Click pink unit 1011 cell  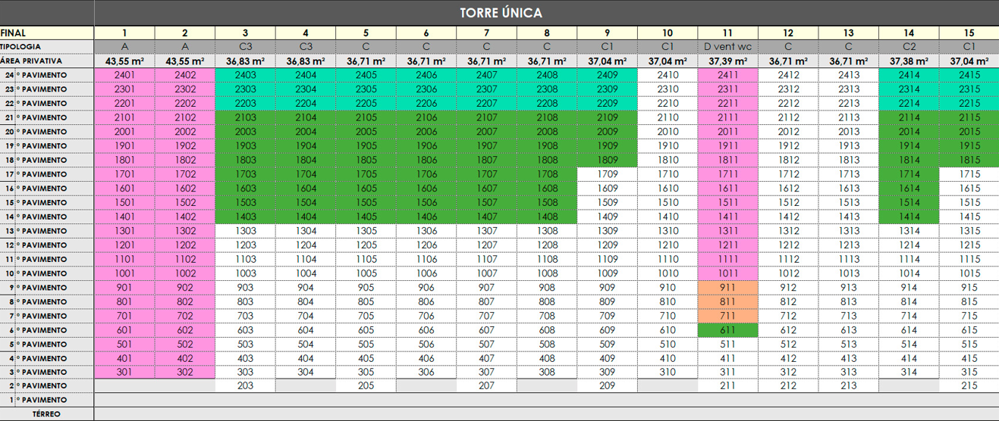click(727, 273)
